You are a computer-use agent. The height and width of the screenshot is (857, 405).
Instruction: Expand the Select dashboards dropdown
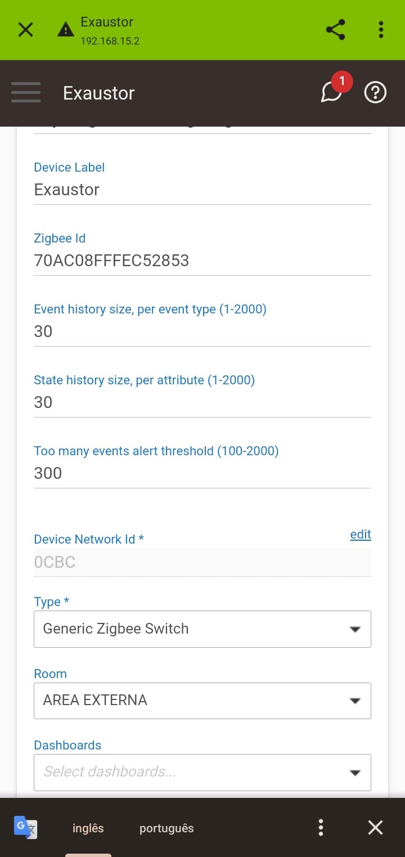tap(202, 772)
